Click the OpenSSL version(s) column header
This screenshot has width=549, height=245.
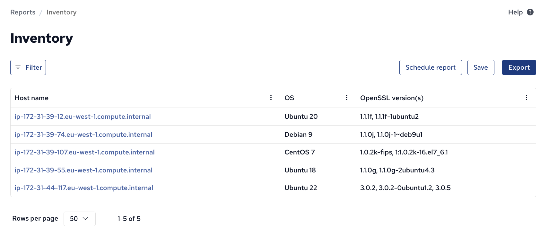coord(392,98)
